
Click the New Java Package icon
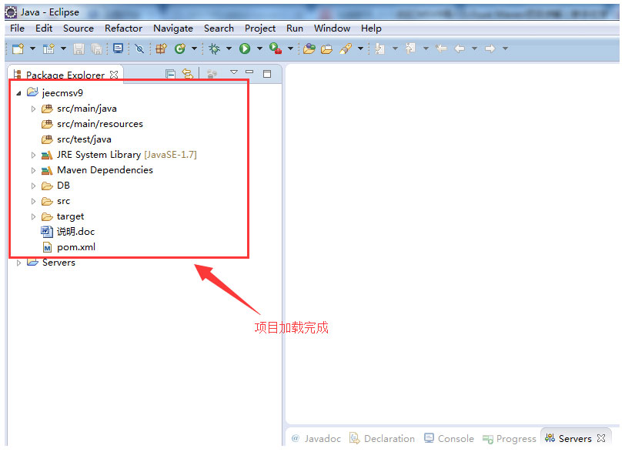pos(161,49)
